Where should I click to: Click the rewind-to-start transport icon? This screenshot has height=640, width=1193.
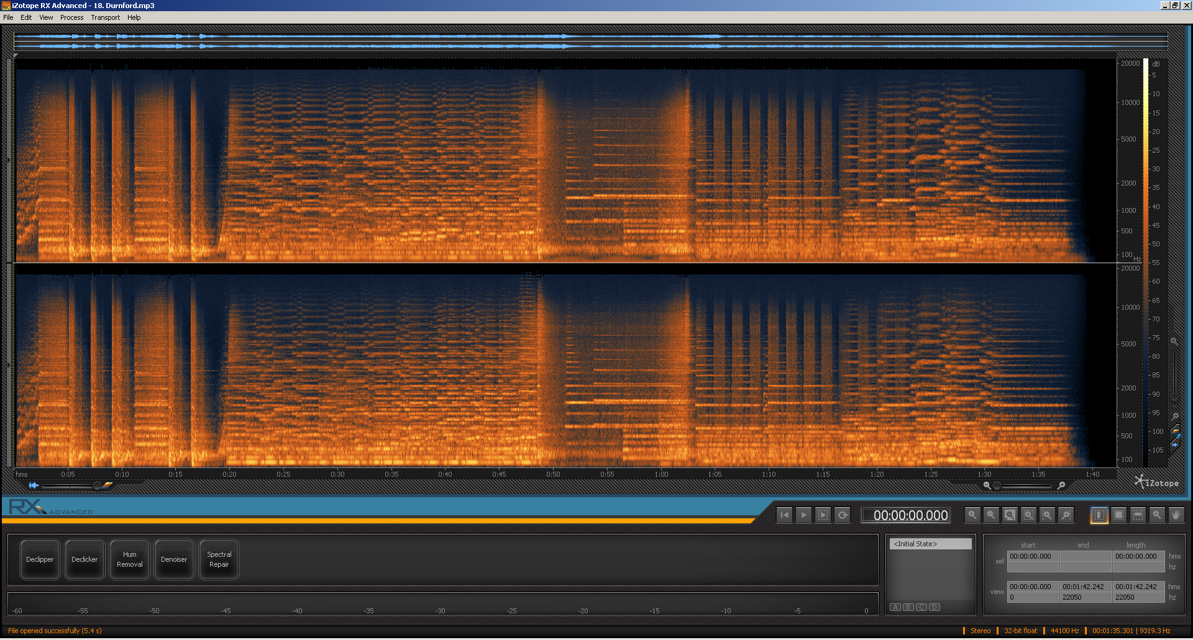784,515
